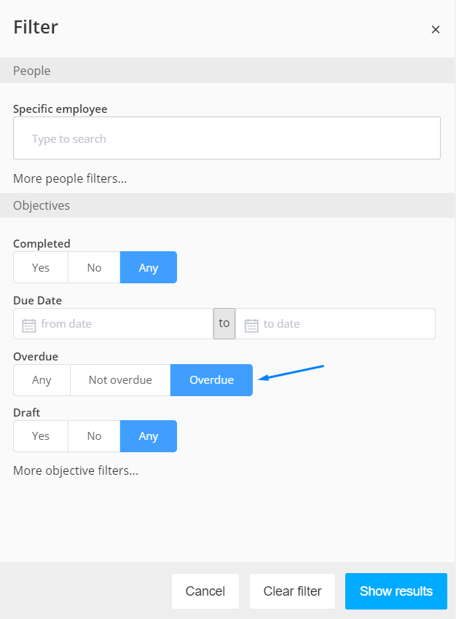Choose Any for Overdue filter

pyautogui.click(x=42, y=379)
